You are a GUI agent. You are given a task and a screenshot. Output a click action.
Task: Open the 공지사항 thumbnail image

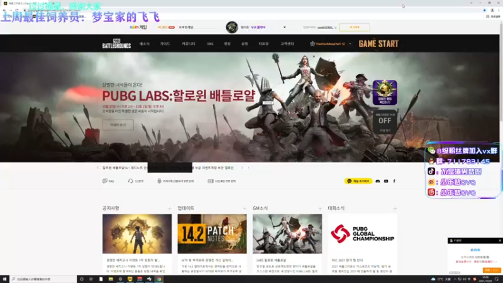tap(137, 233)
